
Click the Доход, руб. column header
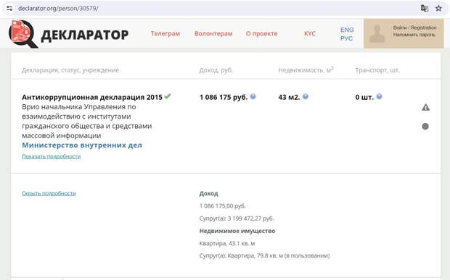point(216,70)
